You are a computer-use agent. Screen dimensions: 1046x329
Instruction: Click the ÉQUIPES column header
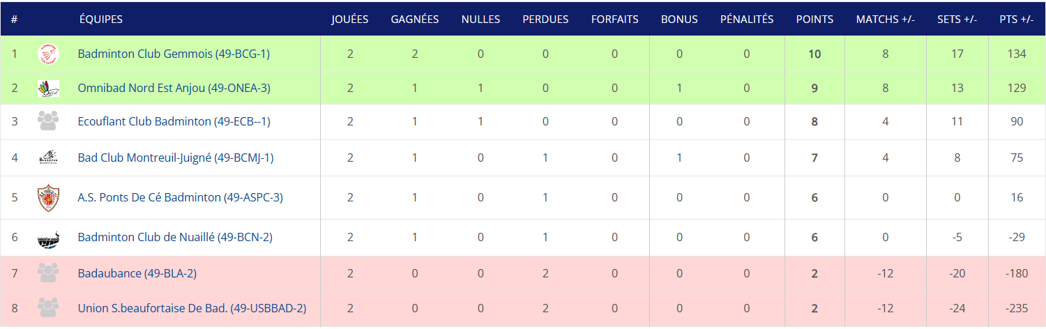101,20
